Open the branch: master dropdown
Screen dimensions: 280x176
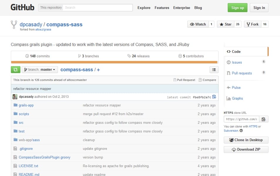click(x=40, y=70)
